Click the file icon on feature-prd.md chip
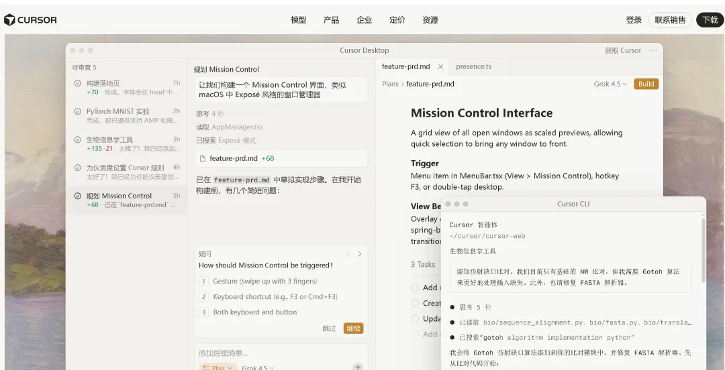The width and height of the screenshot is (725, 370). click(202, 158)
